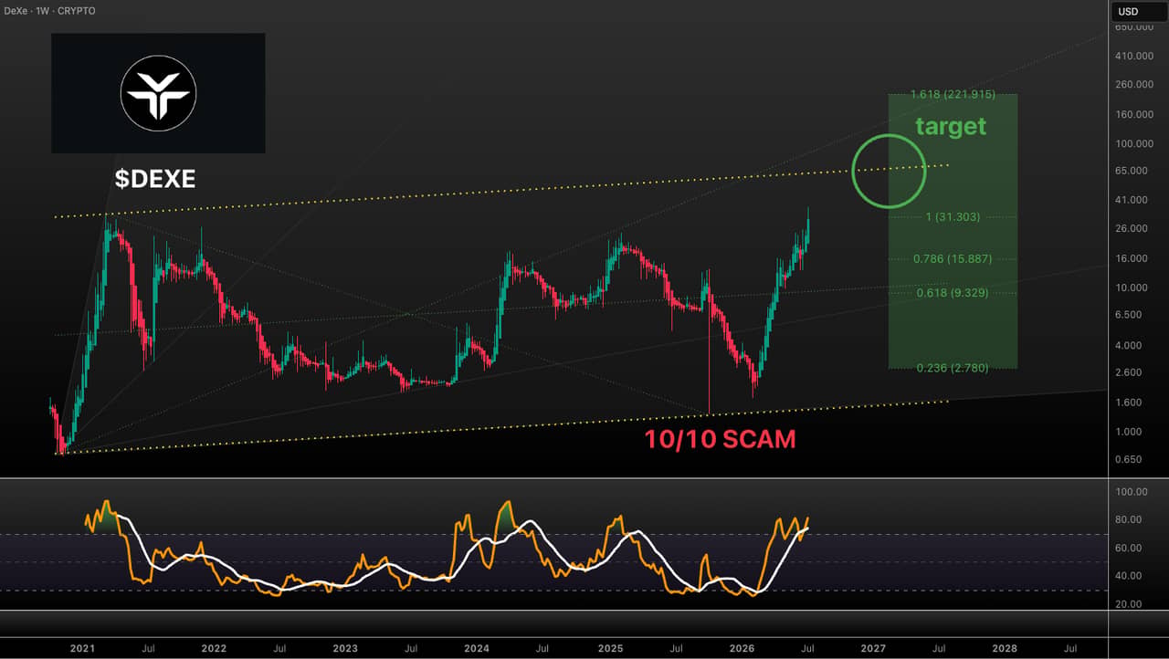Click the green target circle
The height and width of the screenshot is (659, 1169).
pos(889,170)
